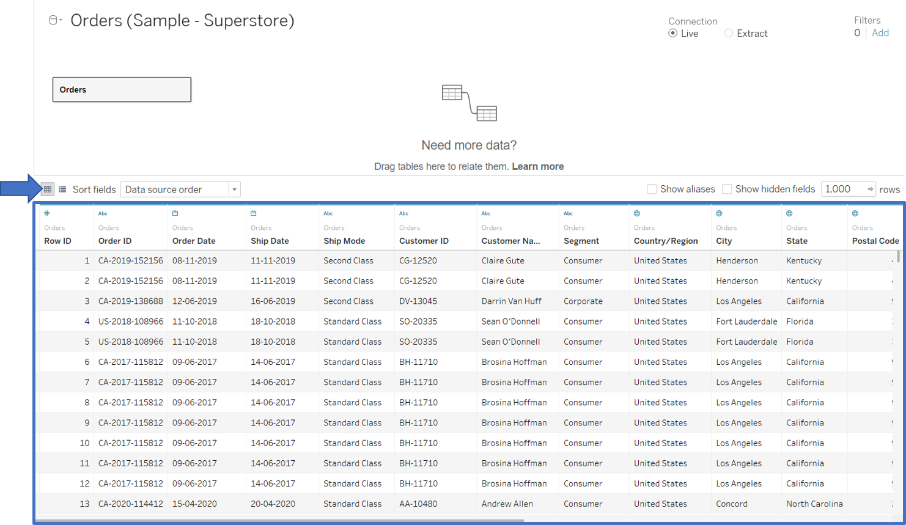Open the data source cylinder icon menu

(55, 21)
